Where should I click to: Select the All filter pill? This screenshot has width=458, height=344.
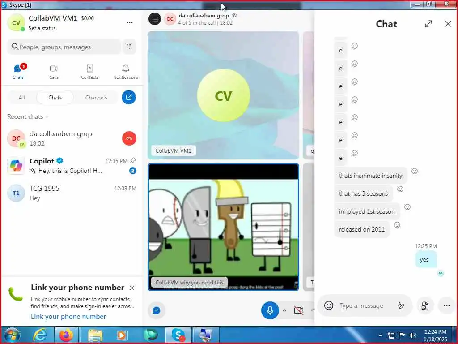[x=22, y=97]
